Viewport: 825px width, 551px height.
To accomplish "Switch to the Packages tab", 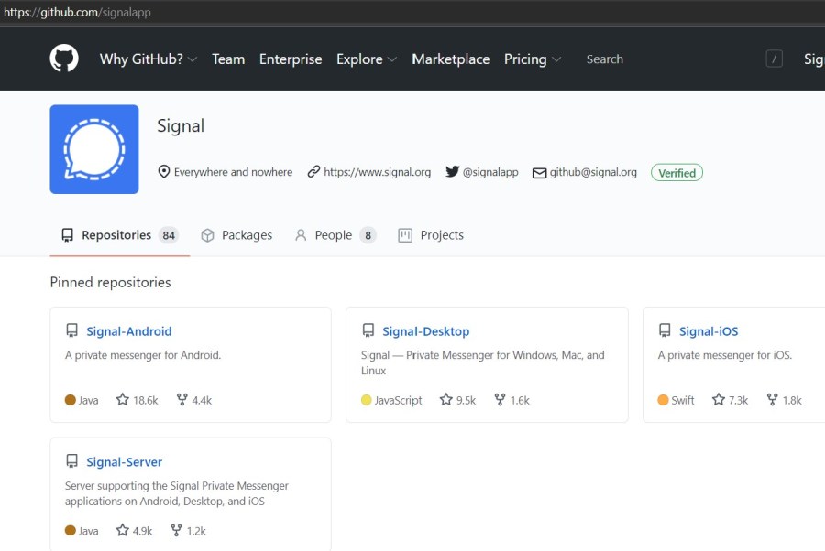I will pos(236,235).
